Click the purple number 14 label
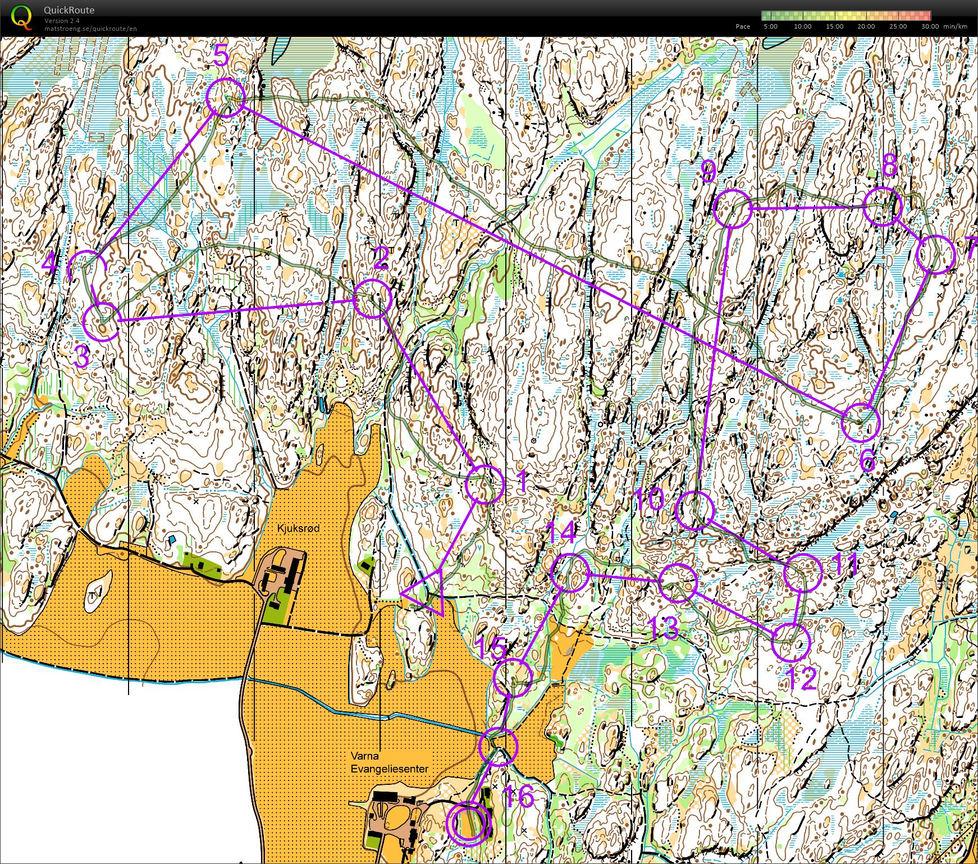Screen dimensions: 978x864 pos(562,532)
